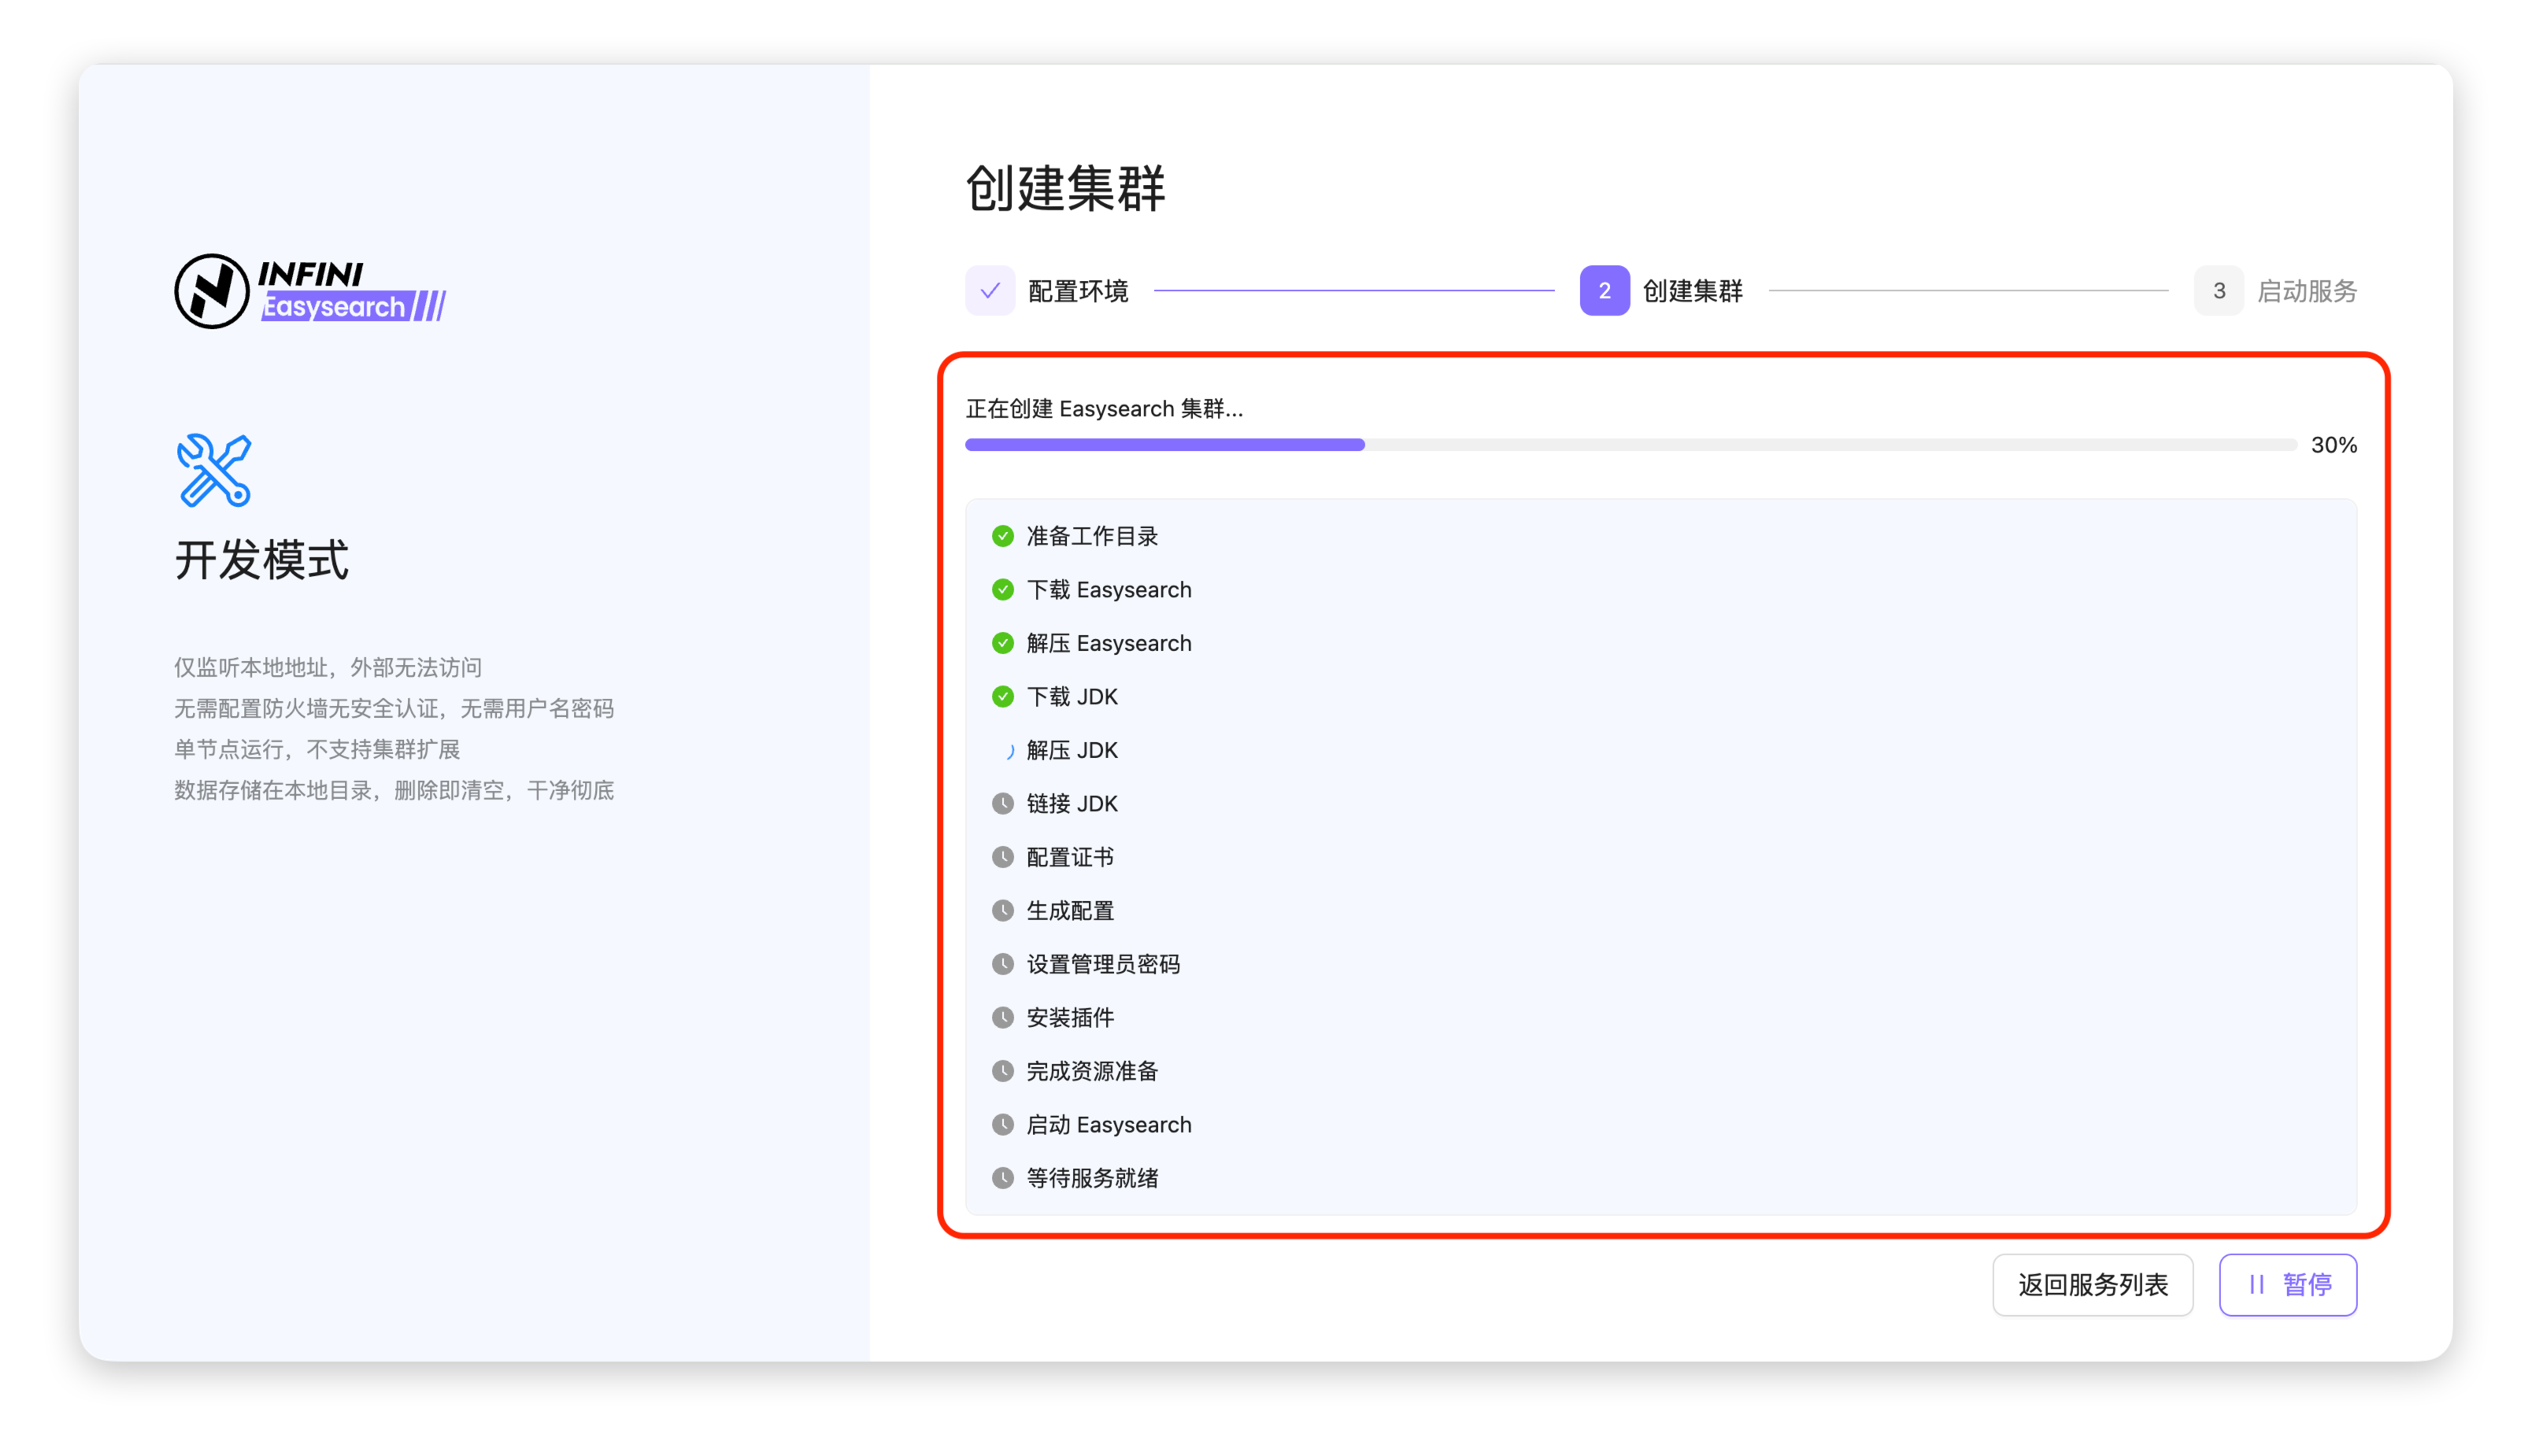Click the green check beside 下载 JDK

pos(1002,697)
